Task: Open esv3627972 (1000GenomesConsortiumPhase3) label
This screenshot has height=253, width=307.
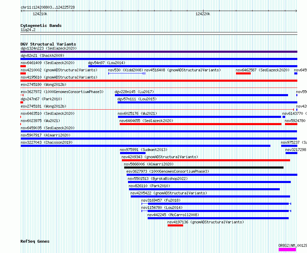Action: [62, 92]
